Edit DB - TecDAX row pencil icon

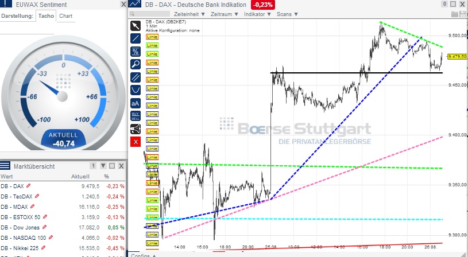pyautogui.click(x=37, y=196)
